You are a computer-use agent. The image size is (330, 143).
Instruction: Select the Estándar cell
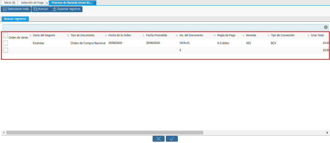39,43
